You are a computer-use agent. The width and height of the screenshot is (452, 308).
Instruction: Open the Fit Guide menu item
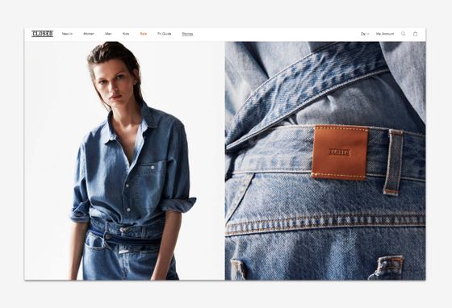pyautogui.click(x=165, y=34)
